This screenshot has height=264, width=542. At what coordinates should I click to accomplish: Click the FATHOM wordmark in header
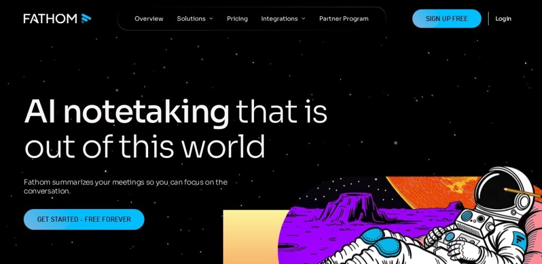tap(50, 18)
